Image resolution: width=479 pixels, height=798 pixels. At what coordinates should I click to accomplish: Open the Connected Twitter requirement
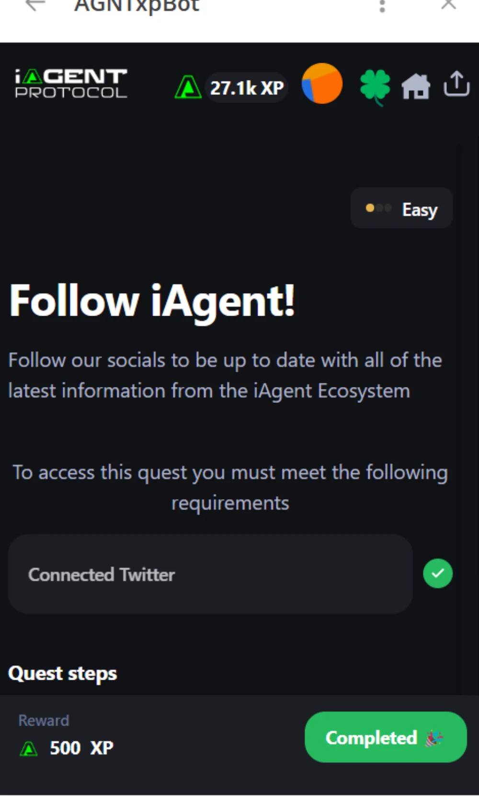tap(210, 574)
